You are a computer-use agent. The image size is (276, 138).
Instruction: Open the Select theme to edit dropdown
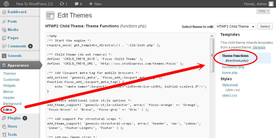(236, 27)
